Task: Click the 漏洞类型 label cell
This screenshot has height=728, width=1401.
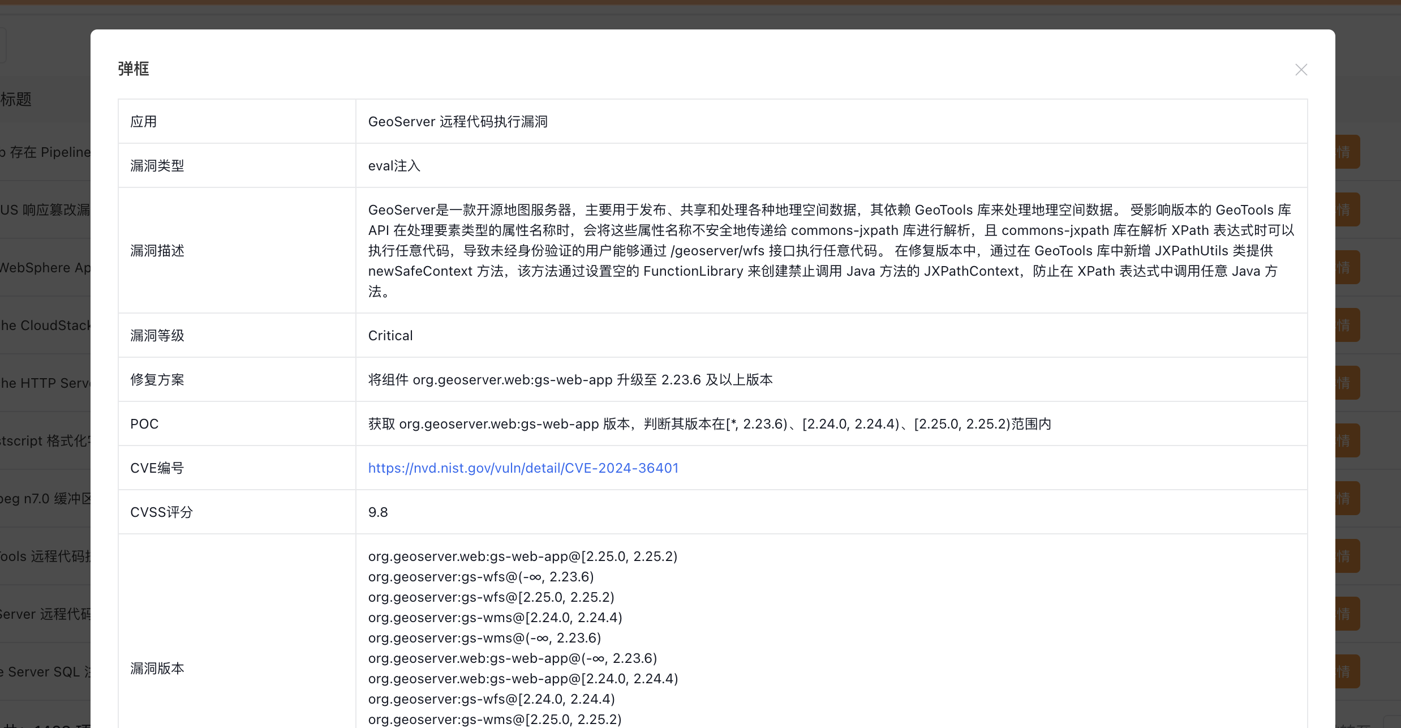Action: [237, 166]
